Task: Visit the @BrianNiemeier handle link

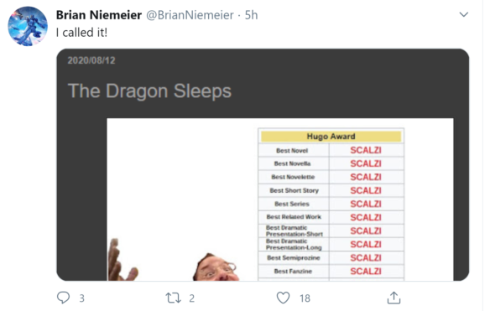Action: point(190,15)
